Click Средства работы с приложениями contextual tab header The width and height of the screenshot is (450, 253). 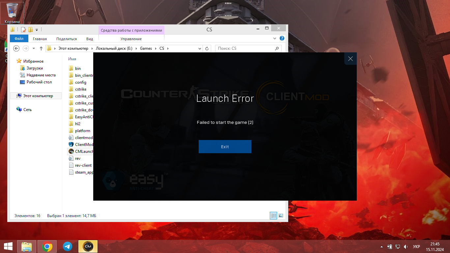131,30
